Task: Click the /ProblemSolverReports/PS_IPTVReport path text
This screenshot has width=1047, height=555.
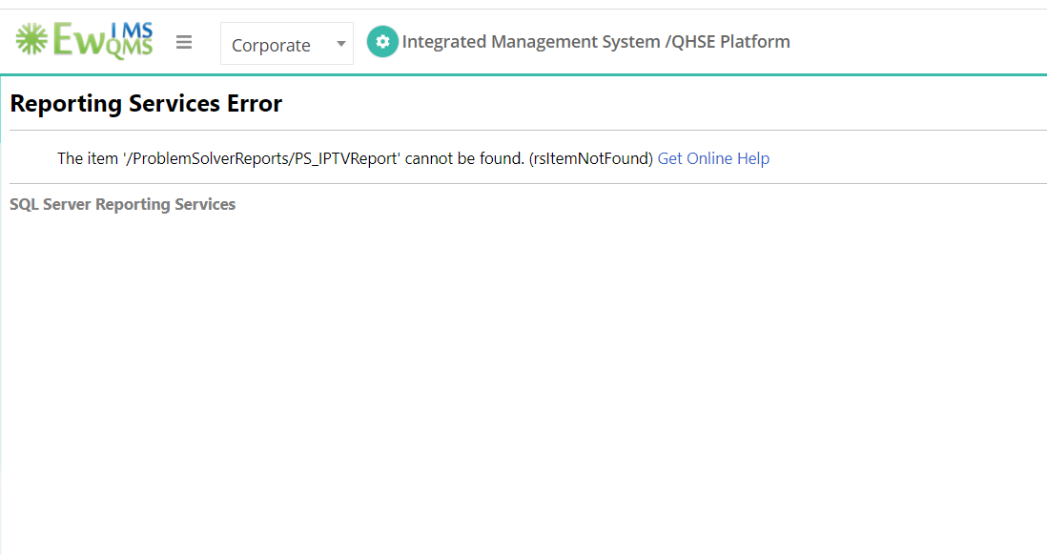Action: click(261, 158)
